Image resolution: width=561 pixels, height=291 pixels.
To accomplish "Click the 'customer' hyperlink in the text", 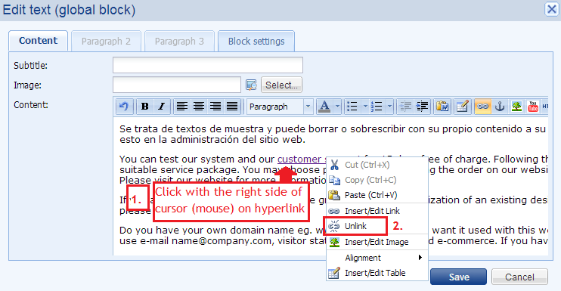I will (x=299, y=159).
